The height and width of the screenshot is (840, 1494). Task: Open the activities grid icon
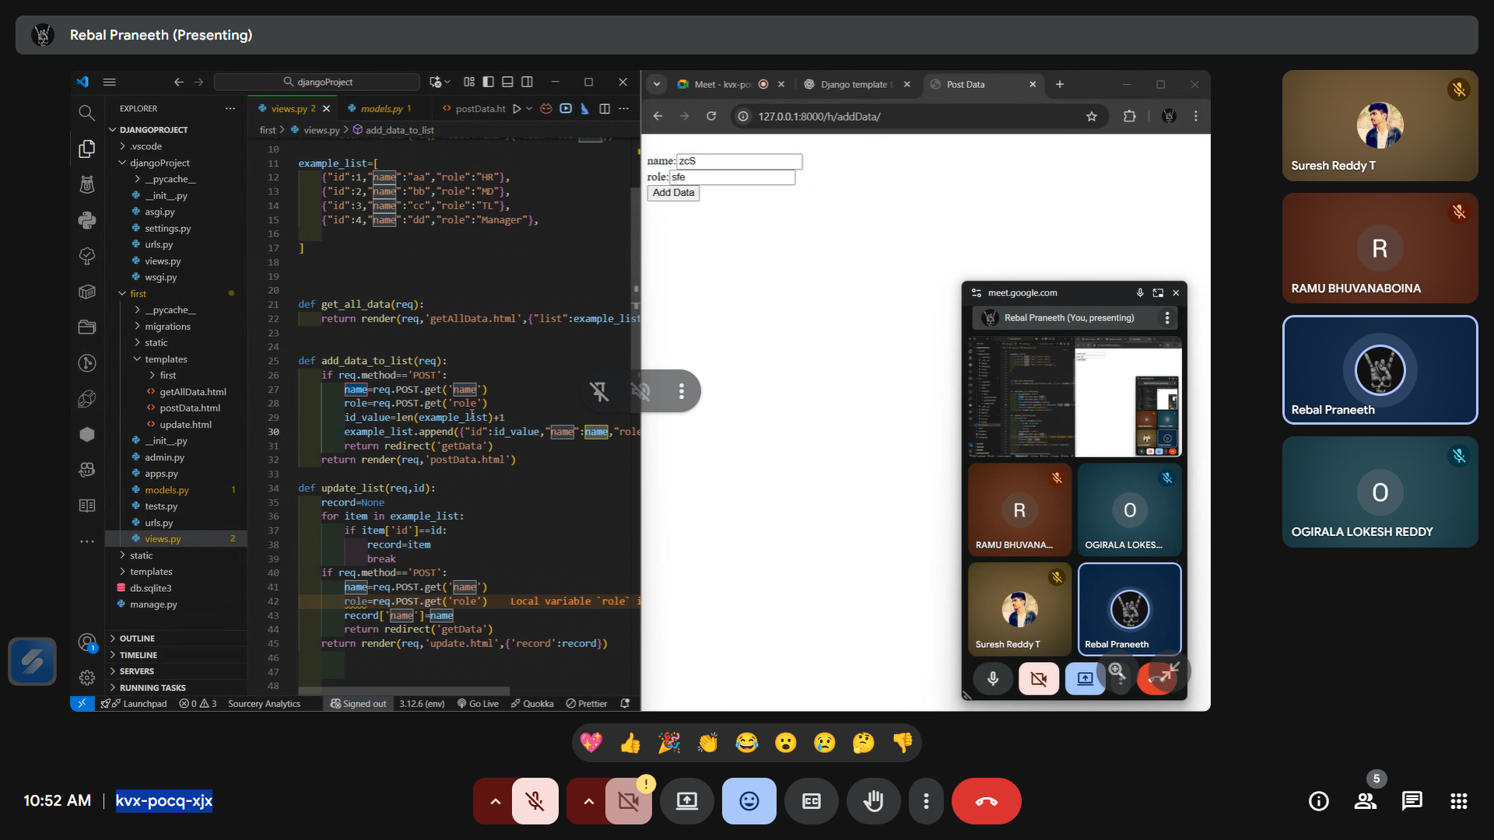pyautogui.click(x=1458, y=801)
